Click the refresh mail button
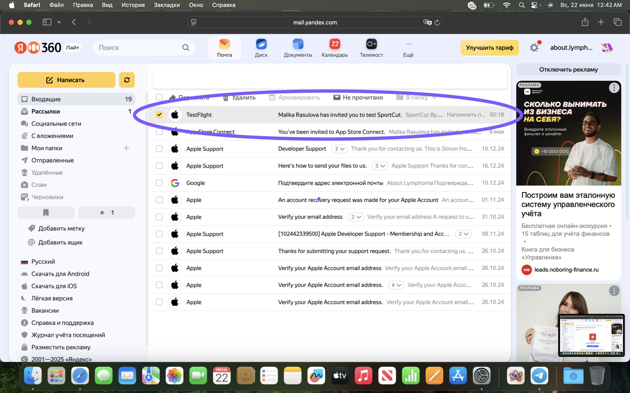This screenshot has height=393, width=630. pos(127,80)
